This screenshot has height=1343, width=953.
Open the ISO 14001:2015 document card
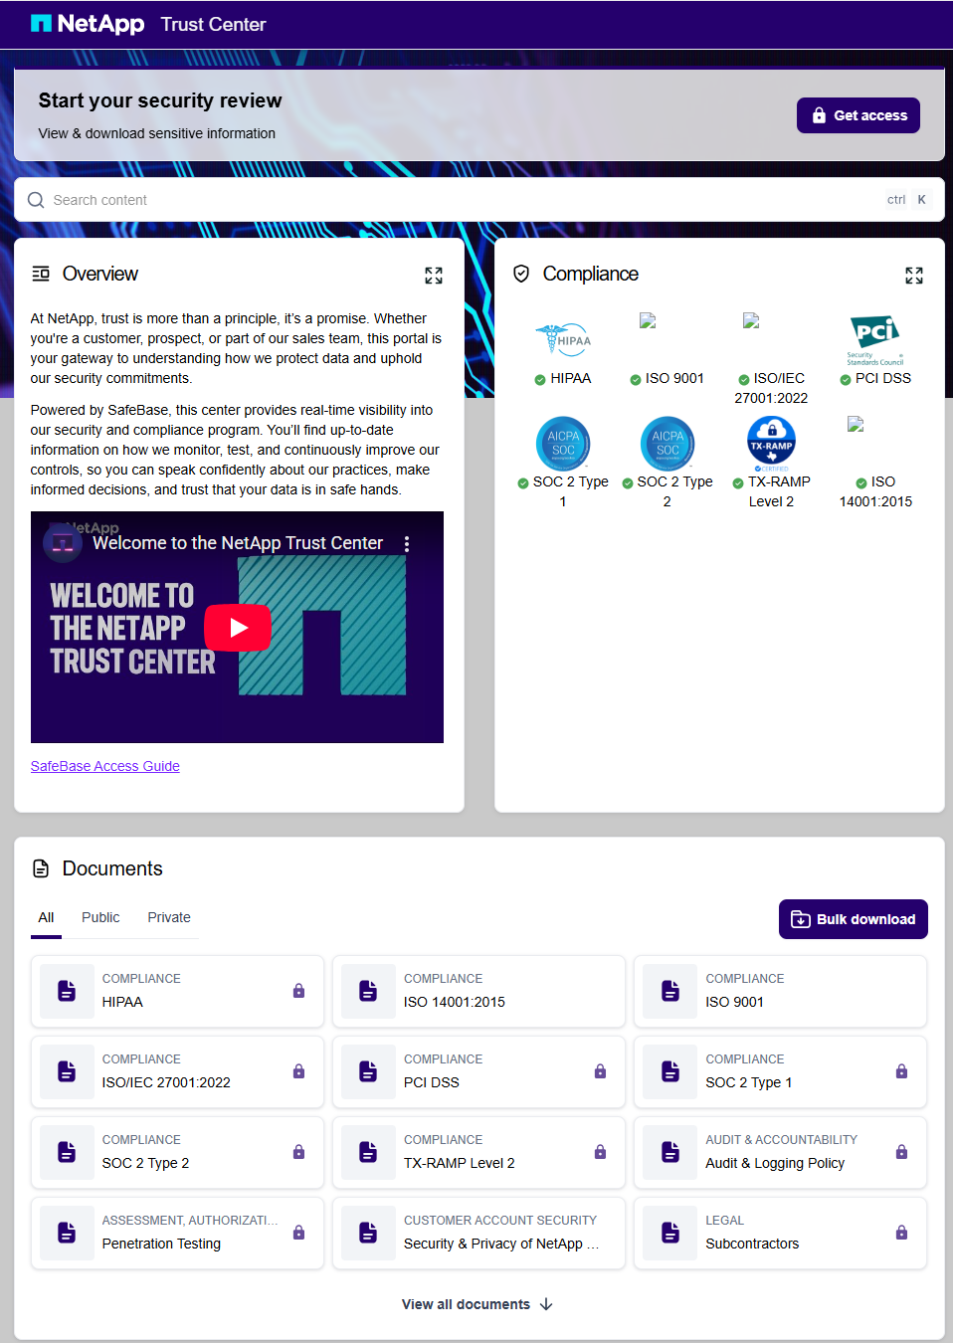click(x=478, y=991)
